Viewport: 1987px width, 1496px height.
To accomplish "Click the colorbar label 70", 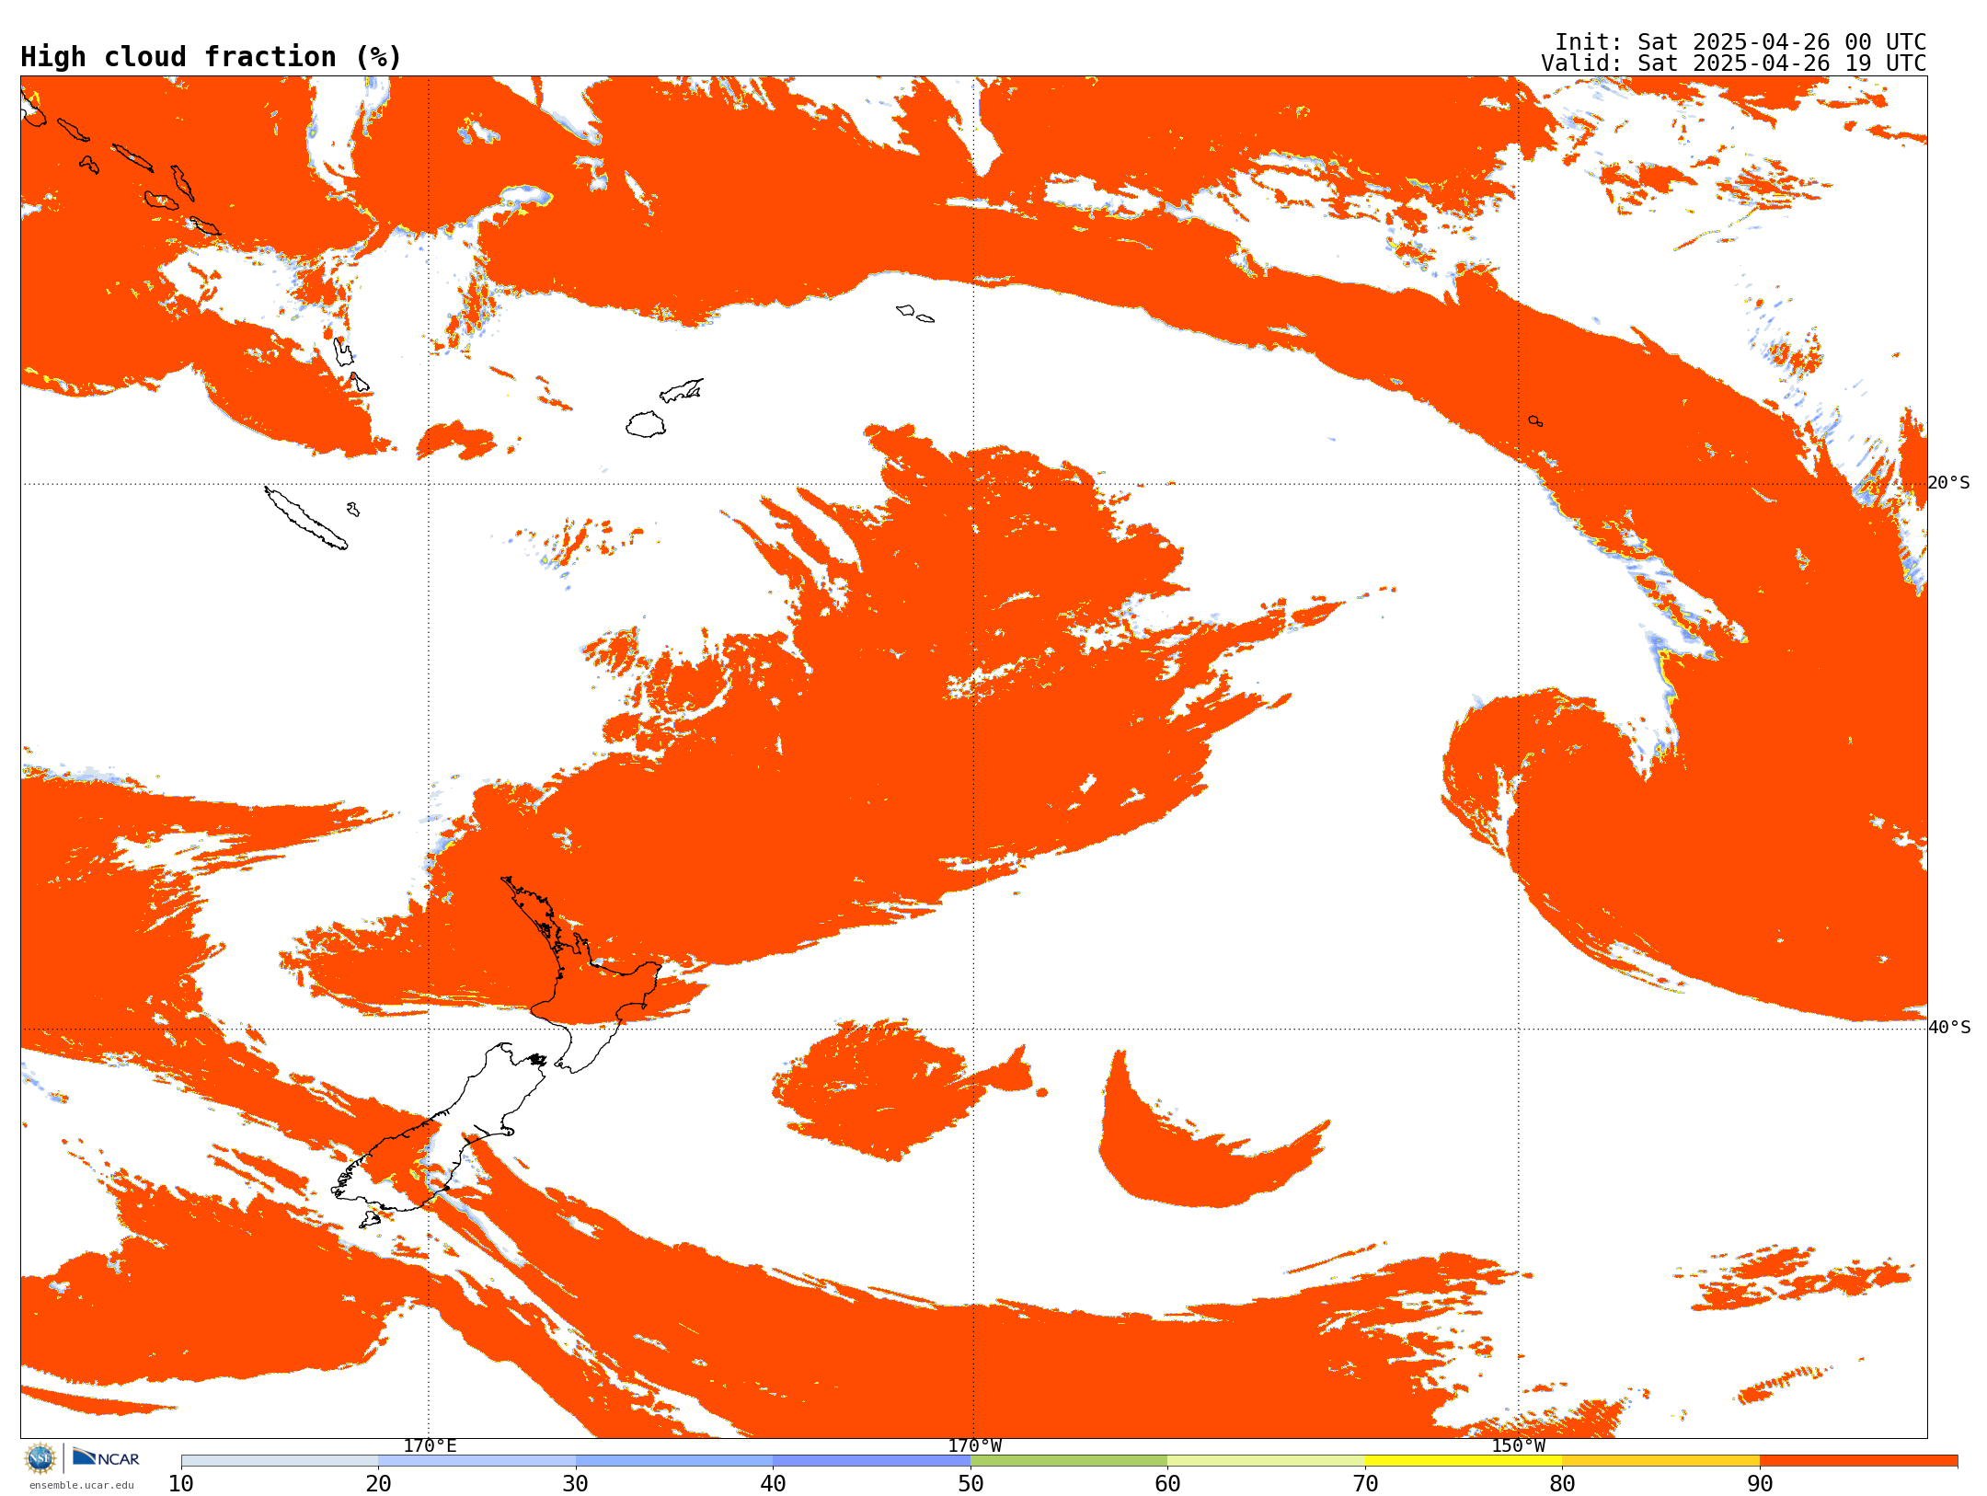I will point(1365,1484).
